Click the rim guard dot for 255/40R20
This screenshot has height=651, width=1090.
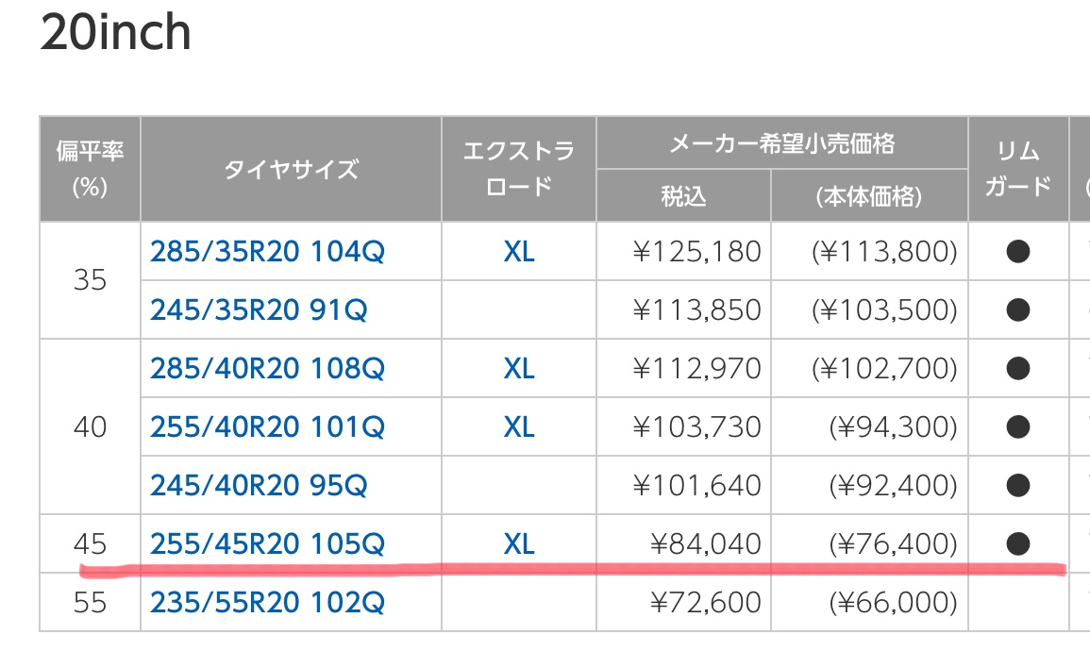coord(1017,426)
